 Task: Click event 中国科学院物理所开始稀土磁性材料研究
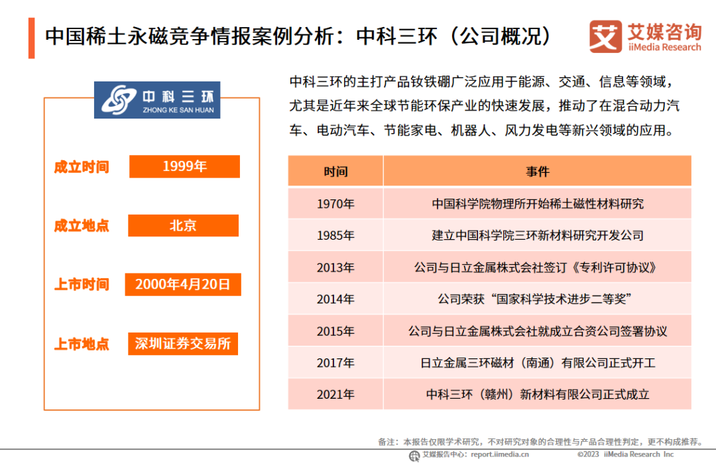tap(538, 203)
